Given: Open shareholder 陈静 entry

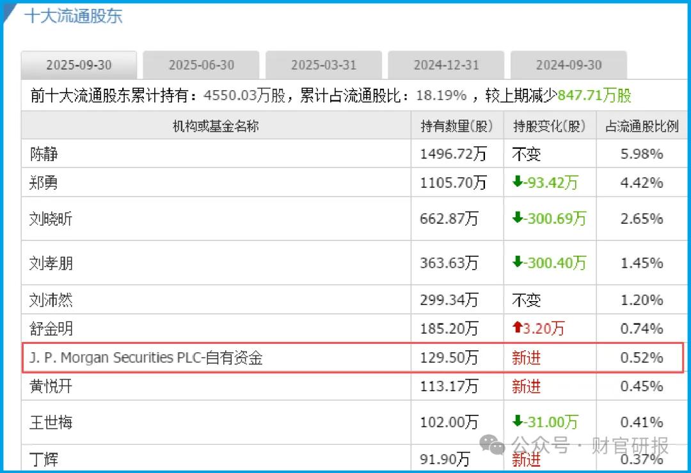Looking at the screenshot, I should [x=44, y=154].
